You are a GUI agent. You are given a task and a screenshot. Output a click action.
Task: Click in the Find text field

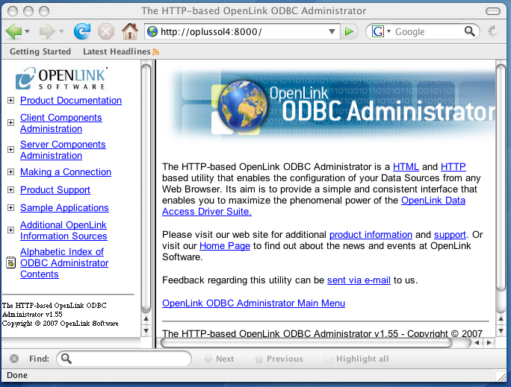(x=127, y=359)
